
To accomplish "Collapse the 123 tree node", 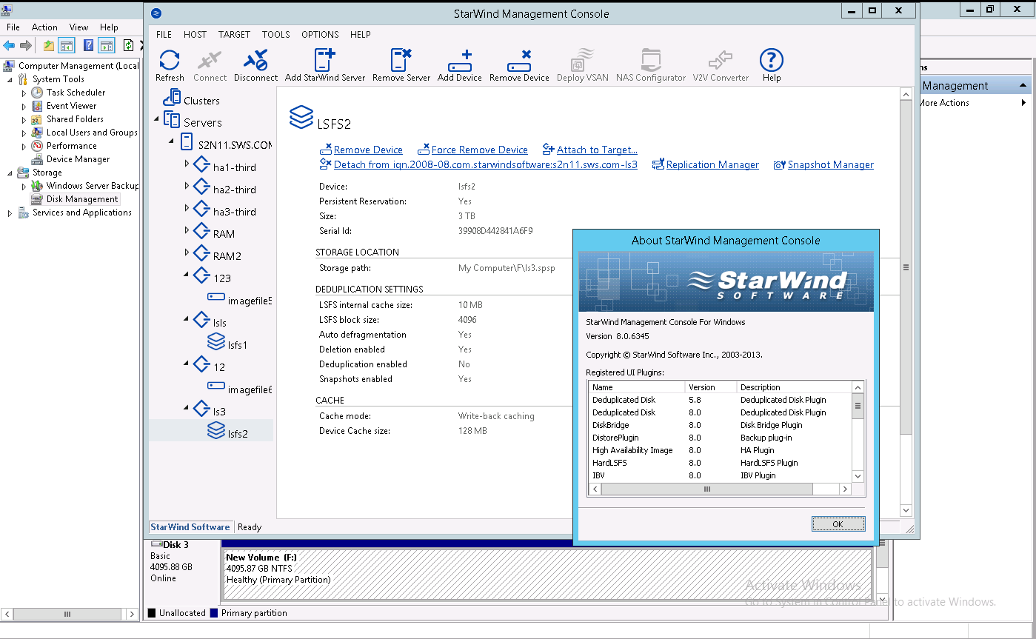I will click(187, 275).
